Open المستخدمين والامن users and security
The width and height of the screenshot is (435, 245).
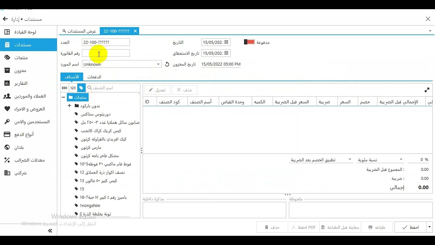click(29, 122)
